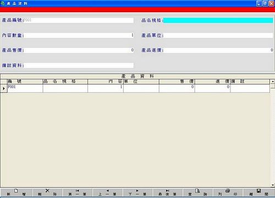This screenshot has height=198, width=275.
Task: Click the 產品單位 input field
Action: 218,35
